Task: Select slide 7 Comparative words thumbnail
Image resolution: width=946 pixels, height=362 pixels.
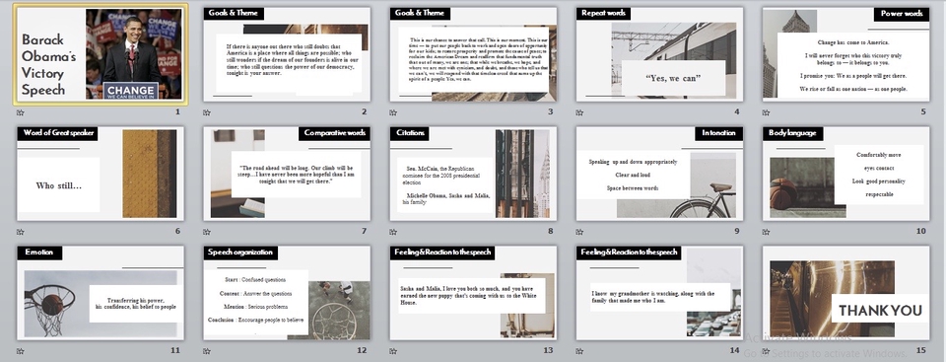Action: pyautogui.click(x=287, y=174)
